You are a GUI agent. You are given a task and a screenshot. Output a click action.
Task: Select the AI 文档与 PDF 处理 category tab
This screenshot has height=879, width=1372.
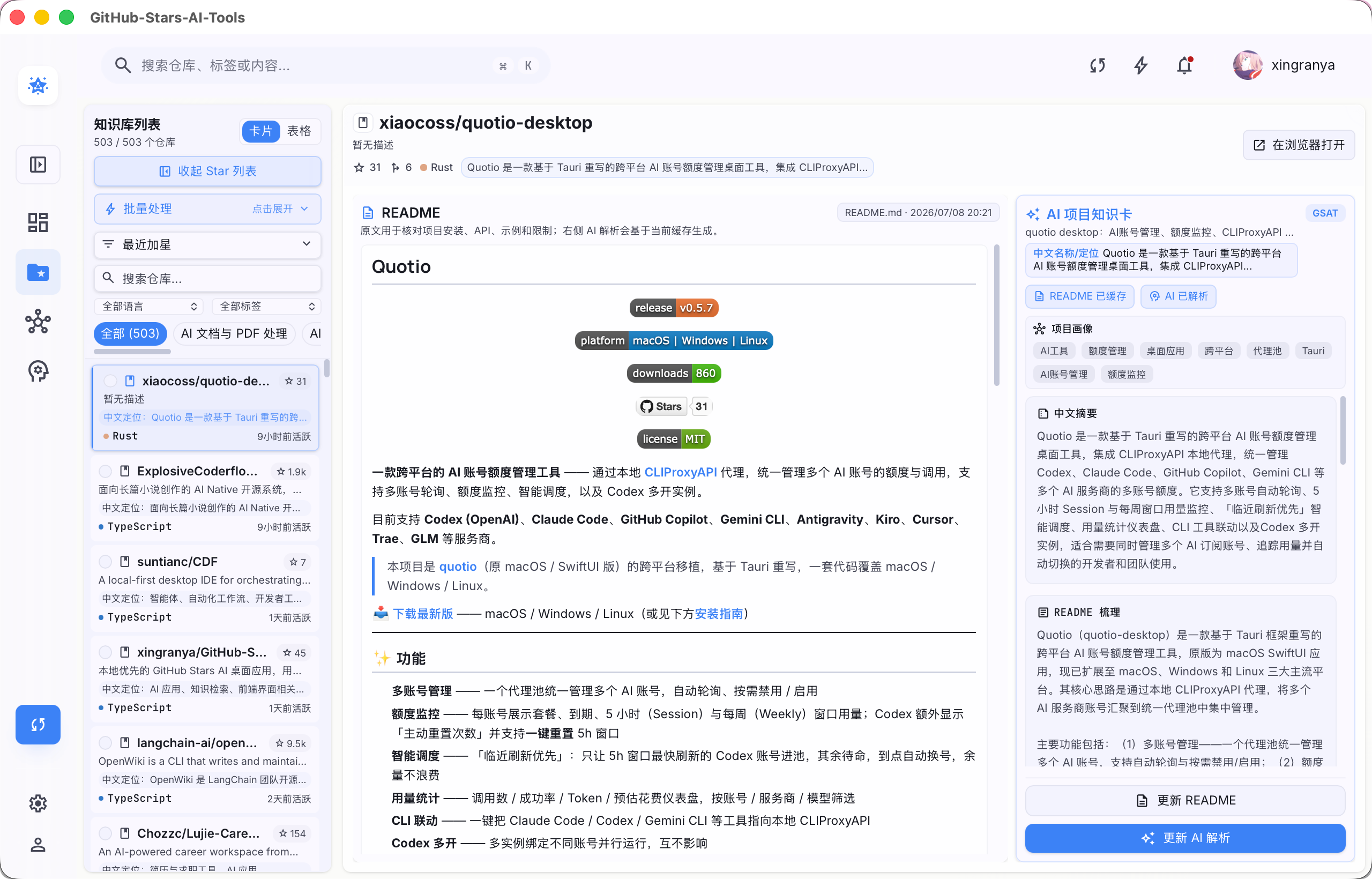(234, 333)
